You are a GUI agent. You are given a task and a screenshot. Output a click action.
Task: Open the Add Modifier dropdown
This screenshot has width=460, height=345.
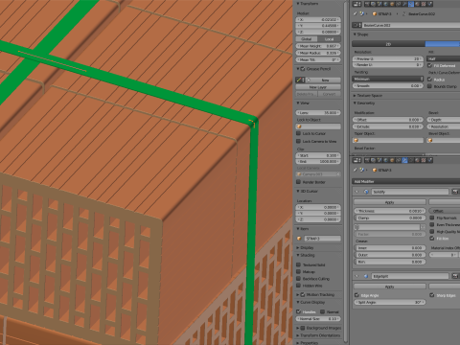tap(406, 181)
